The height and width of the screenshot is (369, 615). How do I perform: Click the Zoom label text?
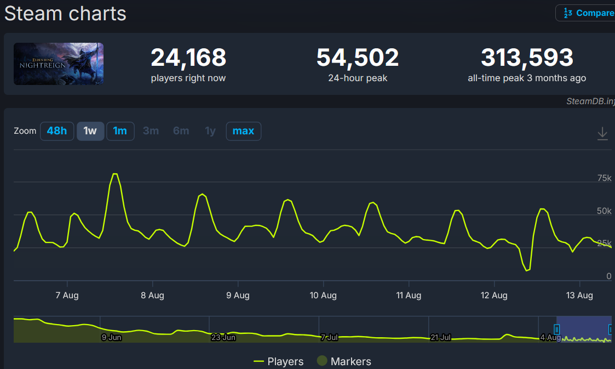click(x=25, y=130)
